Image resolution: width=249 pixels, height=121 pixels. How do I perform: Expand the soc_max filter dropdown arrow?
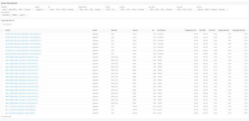point(175,10)
